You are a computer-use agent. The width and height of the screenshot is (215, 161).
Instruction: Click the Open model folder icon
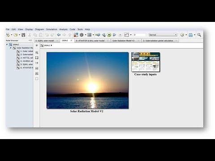click(15, 35)
